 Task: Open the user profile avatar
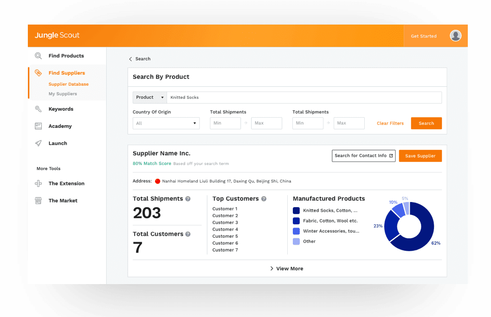click(x=456, y=36)
